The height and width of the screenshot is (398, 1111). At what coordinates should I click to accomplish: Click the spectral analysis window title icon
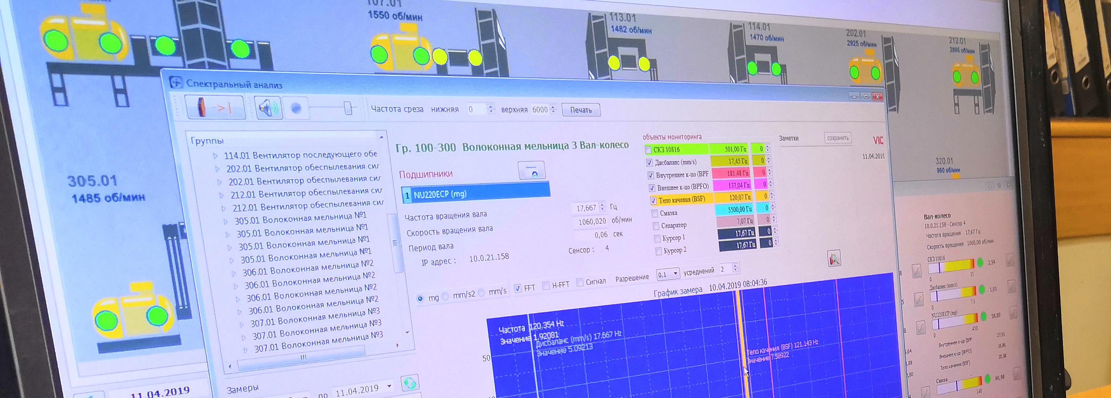(176, 82)
